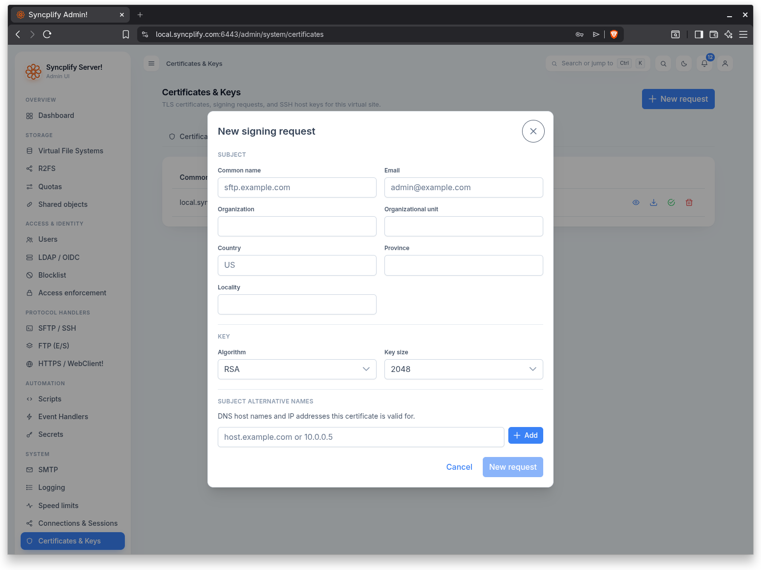Open Shared objects page
The height and width of the screenshot is (570, 761).
point(73,204)
